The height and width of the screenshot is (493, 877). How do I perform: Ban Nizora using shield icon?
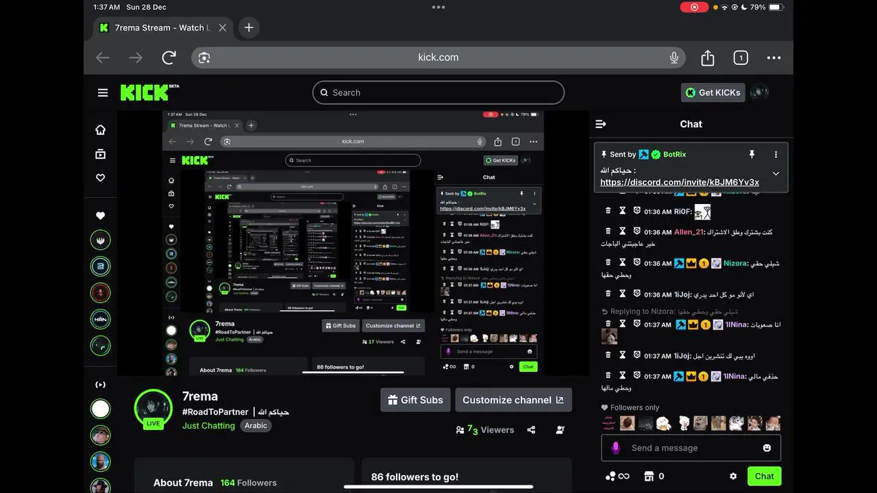tap(637, 263)
